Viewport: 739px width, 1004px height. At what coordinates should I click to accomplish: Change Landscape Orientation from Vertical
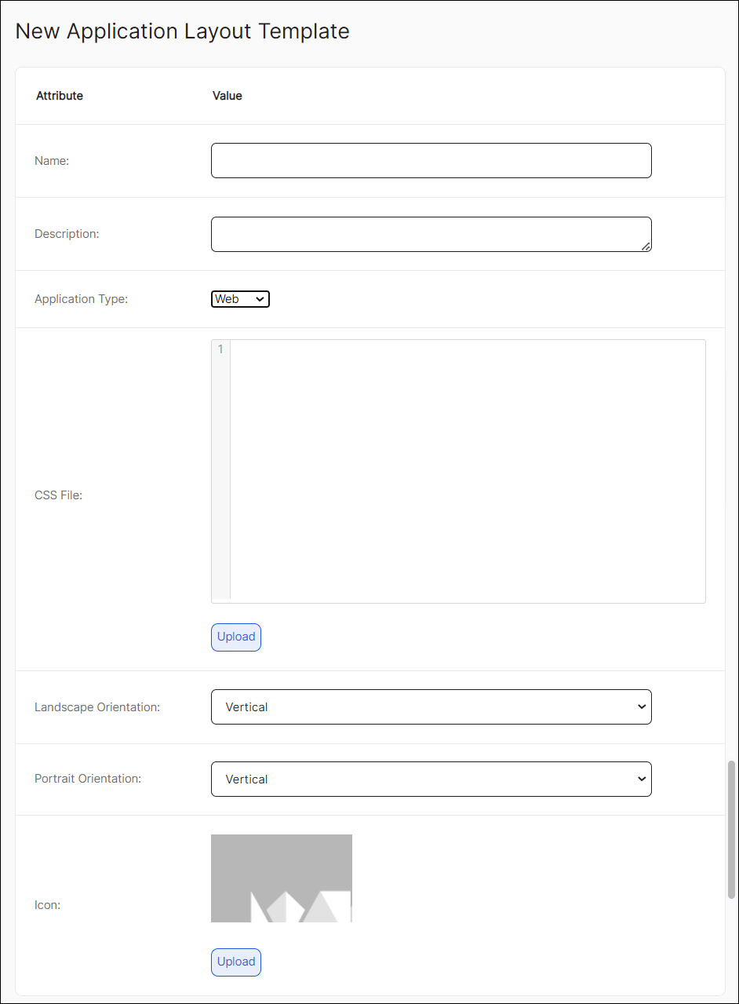[431, 706]
